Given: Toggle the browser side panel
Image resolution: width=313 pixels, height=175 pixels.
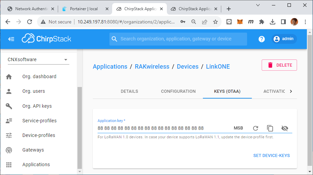Looking at the screenshot, I should [283, 22].
